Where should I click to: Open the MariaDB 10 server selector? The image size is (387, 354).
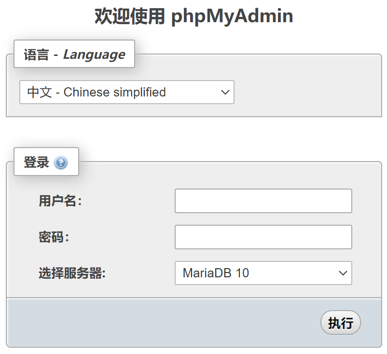[263, 273]
